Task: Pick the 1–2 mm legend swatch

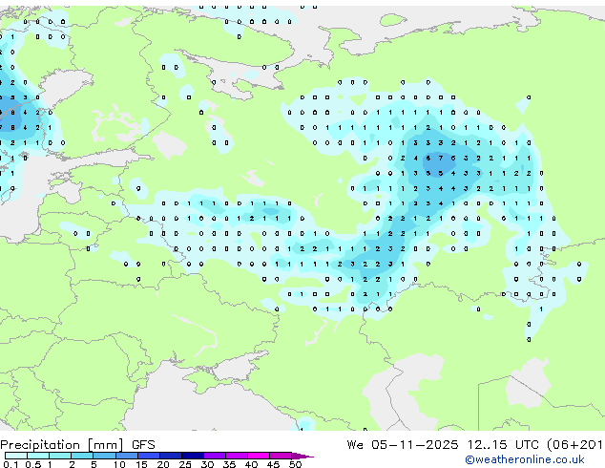Action: click(60, 456)
